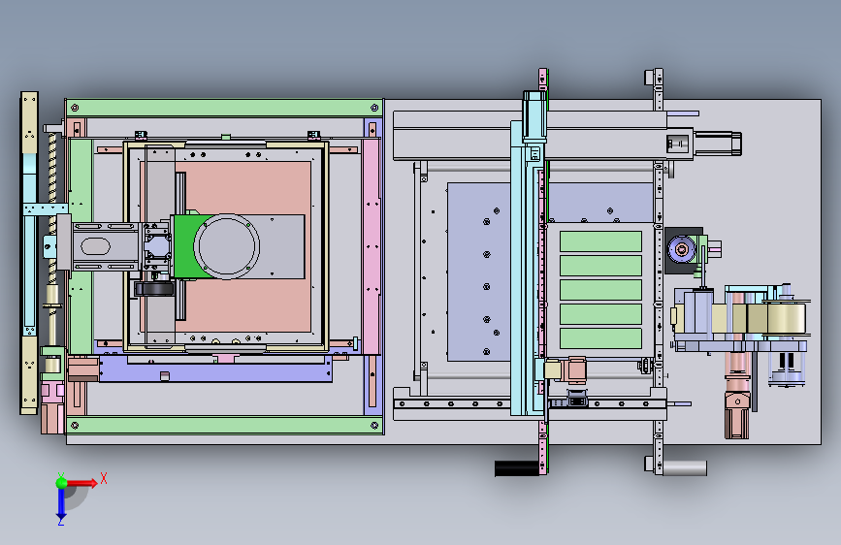Select the black cylindrical handle below the base plate
The image size is (841, 545).
pyautogui.click(x=516, y=468)
